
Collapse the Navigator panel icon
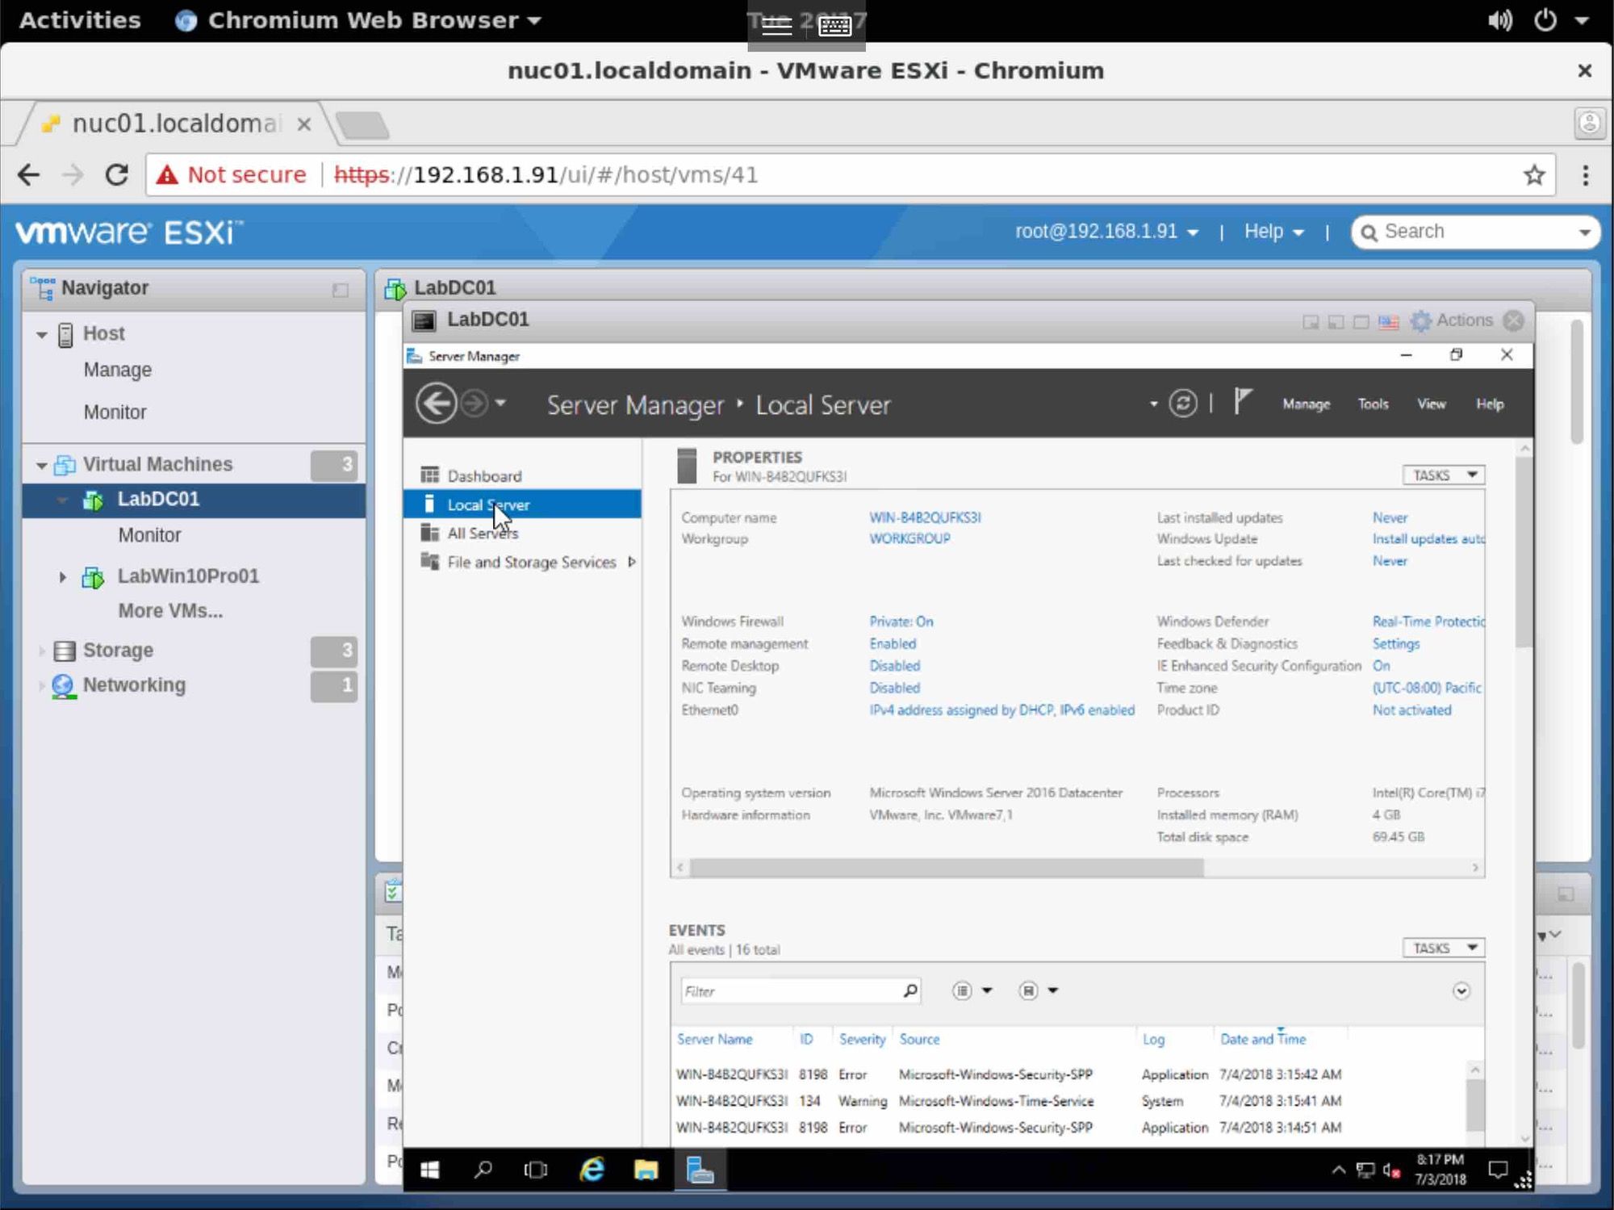341,290
